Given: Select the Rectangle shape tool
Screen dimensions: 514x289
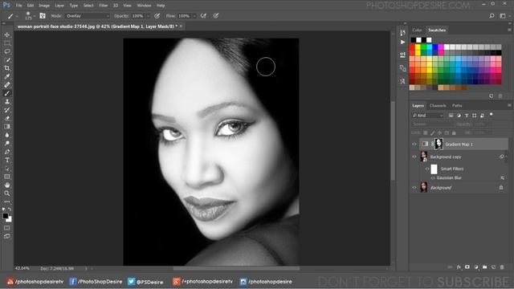Looking at the screenshot, I should click(7, 177).
